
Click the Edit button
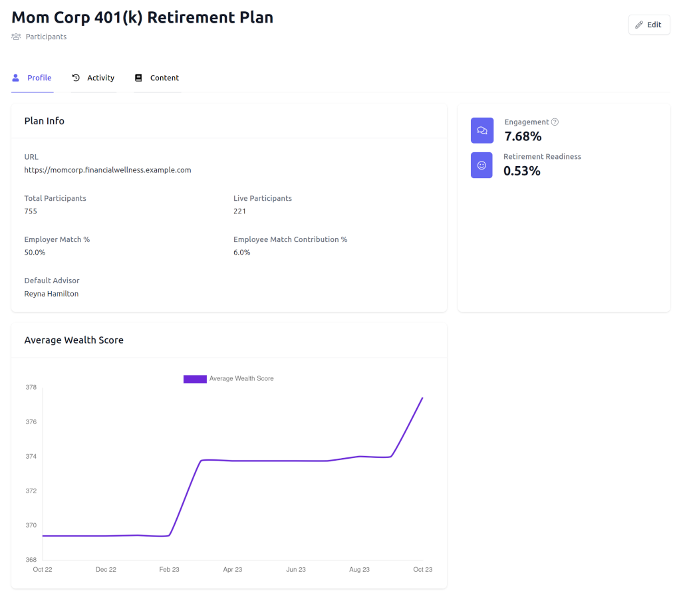pos(649,25)
